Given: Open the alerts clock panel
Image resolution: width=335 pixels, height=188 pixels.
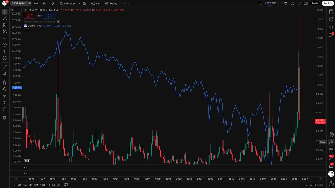Looking at the screenshot, I should tap(331, 19).
